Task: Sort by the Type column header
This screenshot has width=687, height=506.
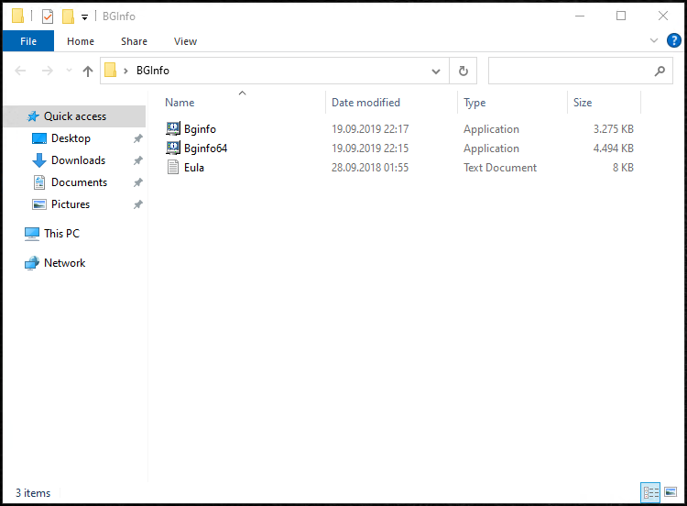Action: 474,103
